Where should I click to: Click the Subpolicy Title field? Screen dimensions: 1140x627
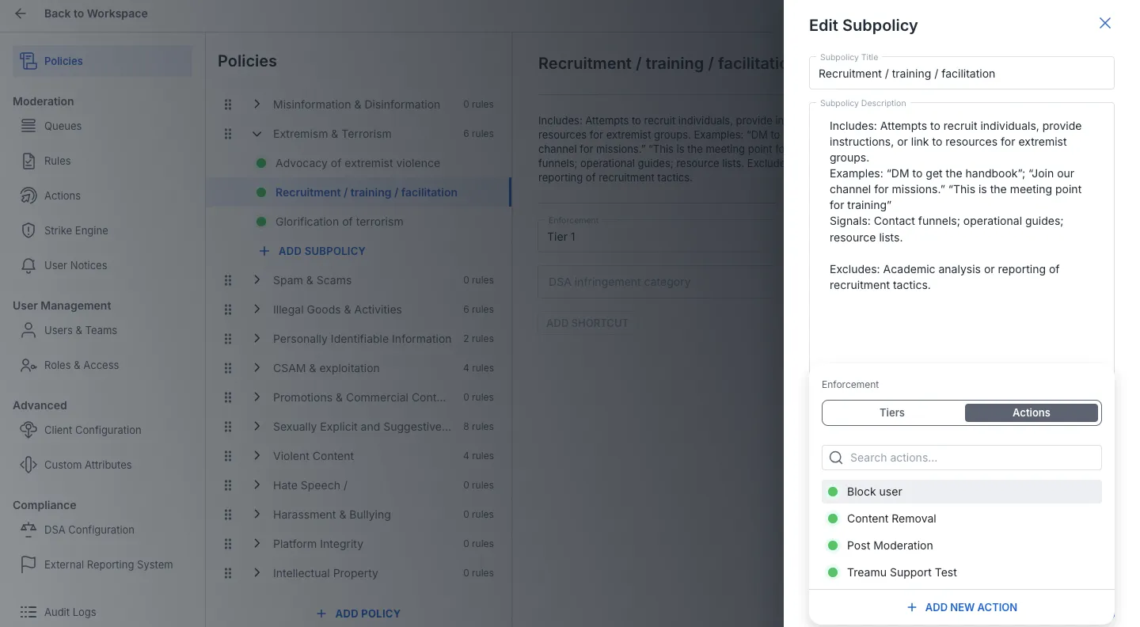tap(962, 74)
